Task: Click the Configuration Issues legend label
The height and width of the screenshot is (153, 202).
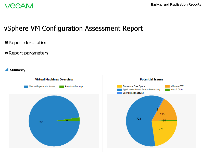Action: [x=133, y=93]
